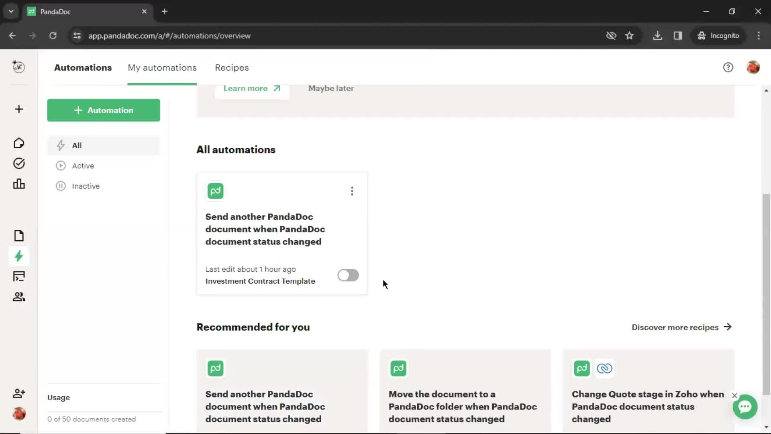The image size is (771, 434).
Task: Select the Contacts people icon in sidebar
Action: 19,297
